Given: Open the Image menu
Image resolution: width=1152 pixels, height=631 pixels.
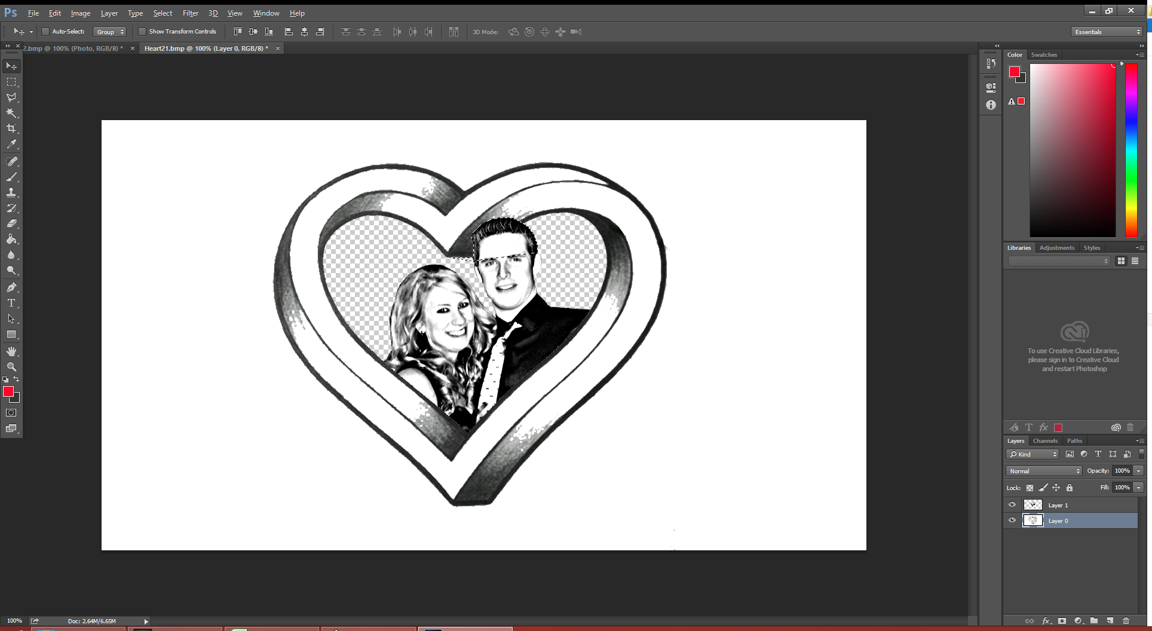Looking at the screenshot, I should [x=81, y=13].
